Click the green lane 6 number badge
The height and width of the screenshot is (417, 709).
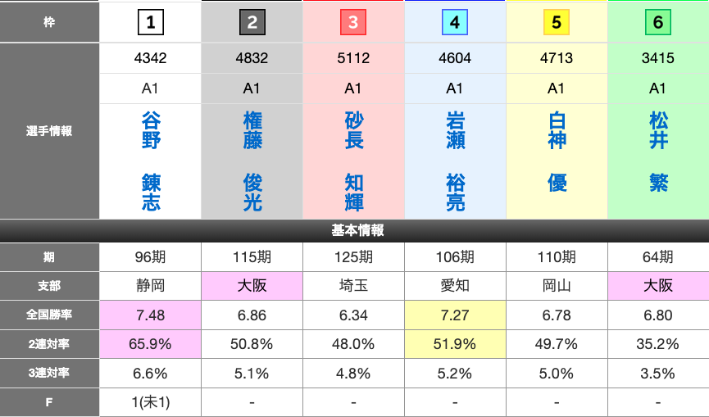click(x=657, y=22)
